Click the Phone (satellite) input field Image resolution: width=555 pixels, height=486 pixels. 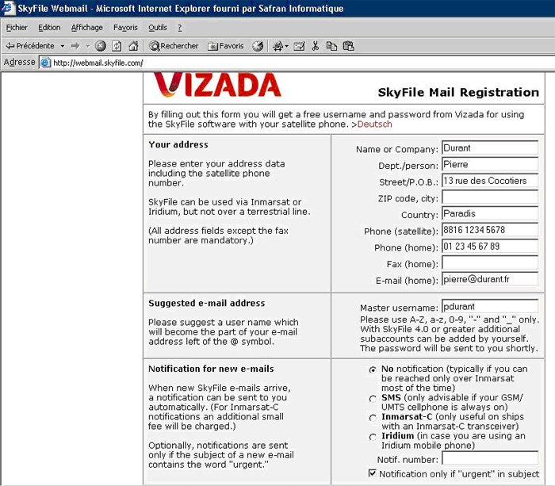tap(490, 230)
